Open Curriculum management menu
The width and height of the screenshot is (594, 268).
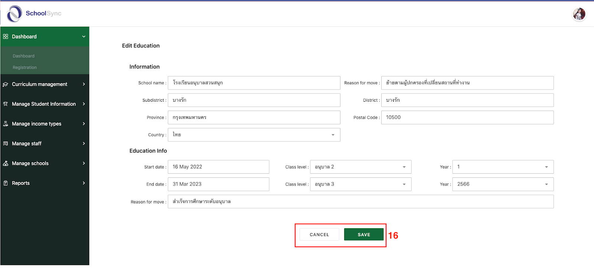pos(45,84)
